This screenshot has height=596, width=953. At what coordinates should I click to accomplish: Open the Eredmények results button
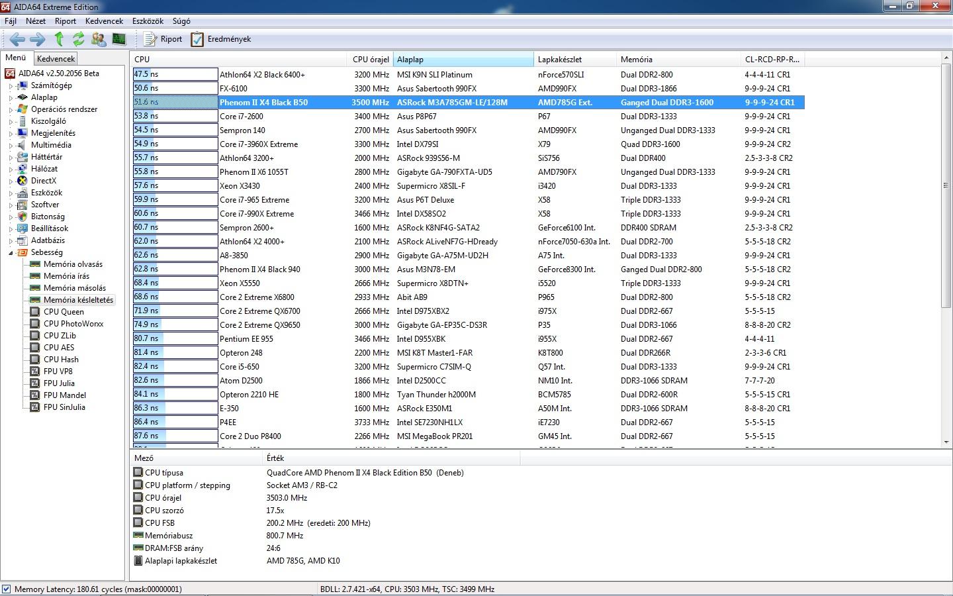221,39
